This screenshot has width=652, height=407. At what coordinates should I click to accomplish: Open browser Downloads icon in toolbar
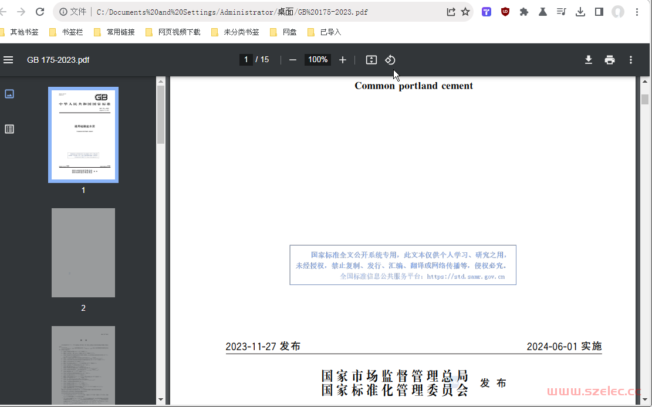(x=580, y=12)
